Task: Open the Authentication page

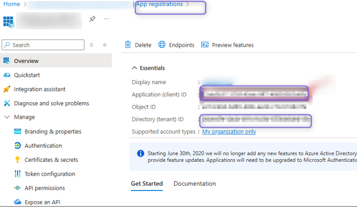Action: (43, 146)
